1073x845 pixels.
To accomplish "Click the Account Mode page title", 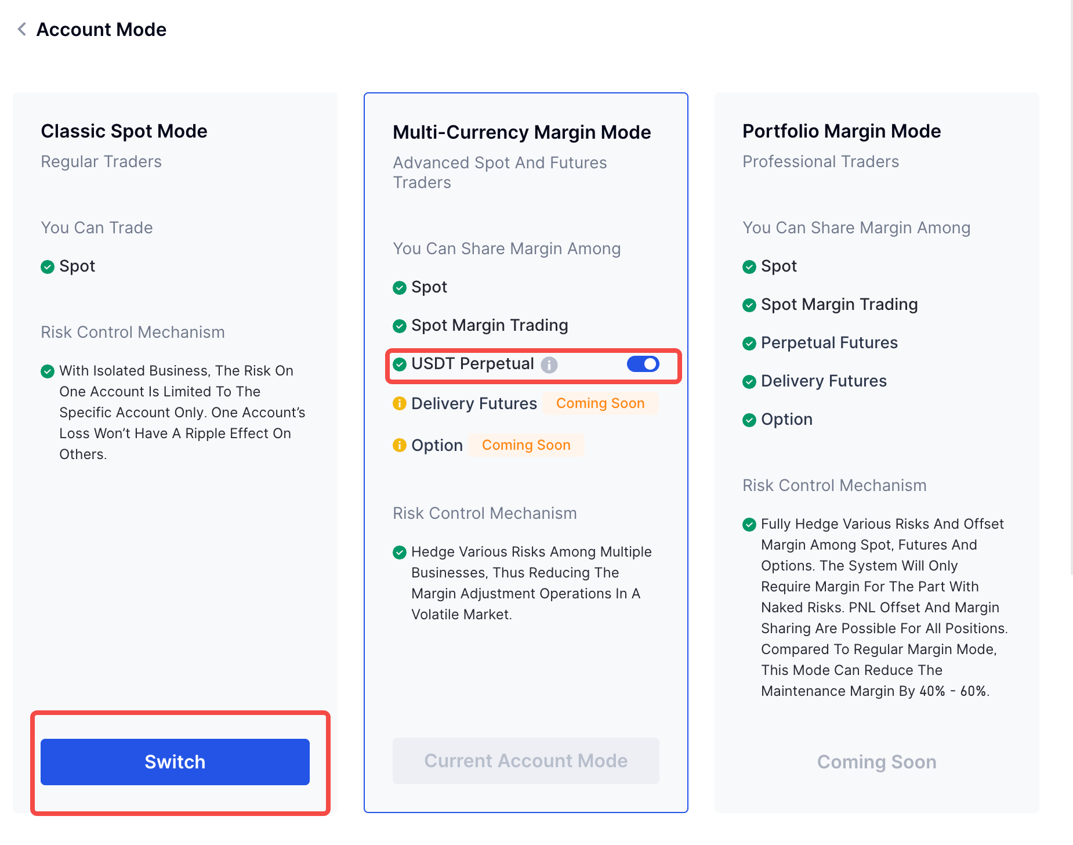I will point(101,30).
